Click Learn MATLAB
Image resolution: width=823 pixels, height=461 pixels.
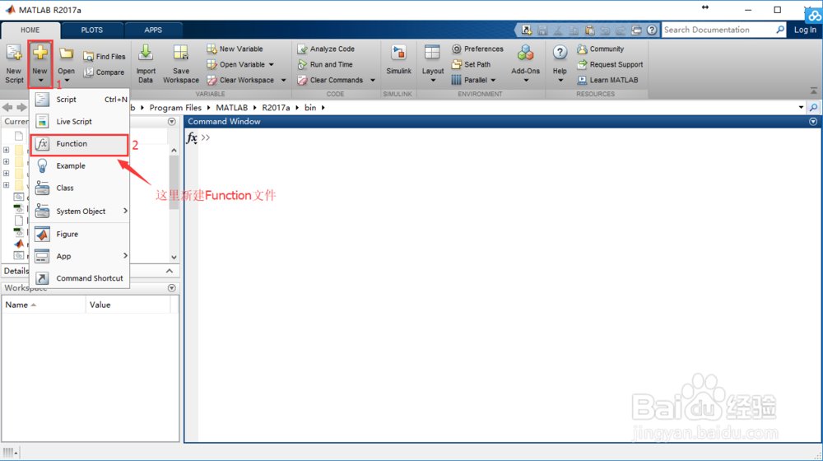(608, 81)
